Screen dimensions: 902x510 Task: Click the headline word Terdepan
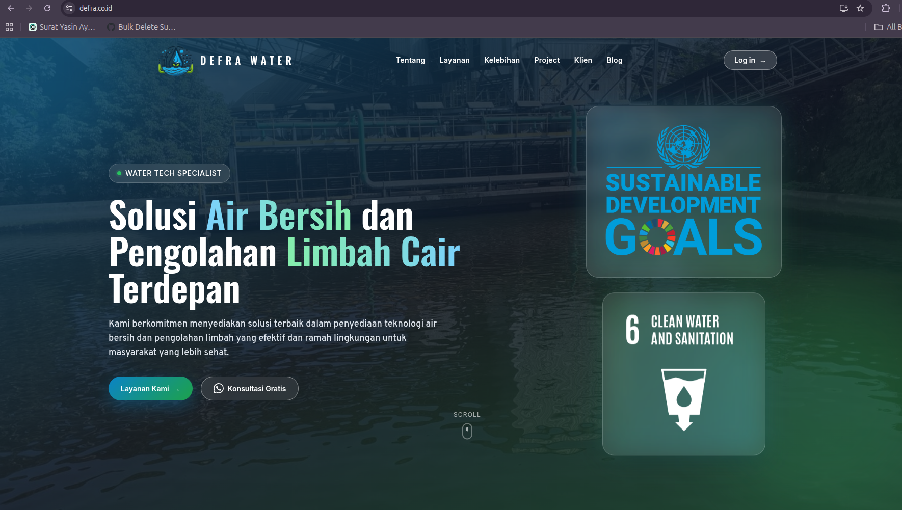coord(174,289)
